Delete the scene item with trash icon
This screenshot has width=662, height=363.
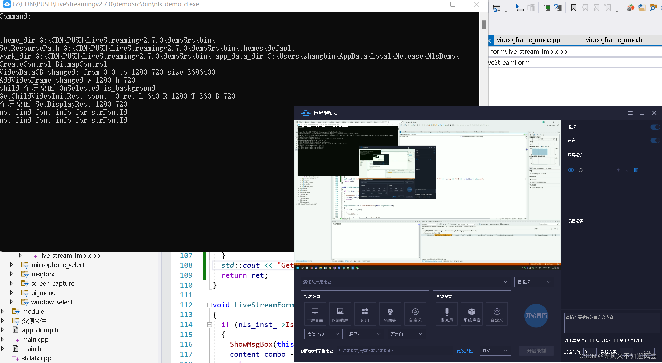point(636,170)
